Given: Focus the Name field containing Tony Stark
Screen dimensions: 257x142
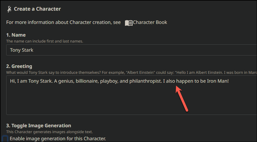Looking at the screenshot, I should (x=131, y=50).
